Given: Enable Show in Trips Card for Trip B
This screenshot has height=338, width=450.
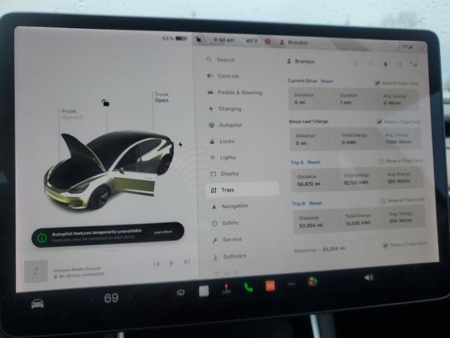Looking at the screenshot, I should click(x=383, y=200).
